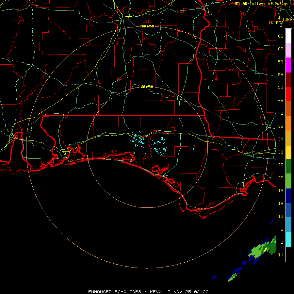Click the 54 legend value
Image resolution: width=294 pixels, height=294 pixels.
tap(281, 74)
